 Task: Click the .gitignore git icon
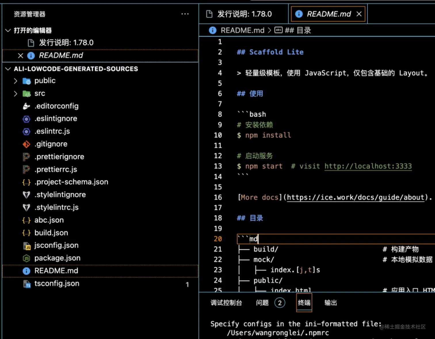pyautogui.click(x=26, y=144)
